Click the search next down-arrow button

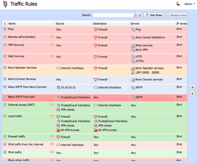(x=136, y=15)
